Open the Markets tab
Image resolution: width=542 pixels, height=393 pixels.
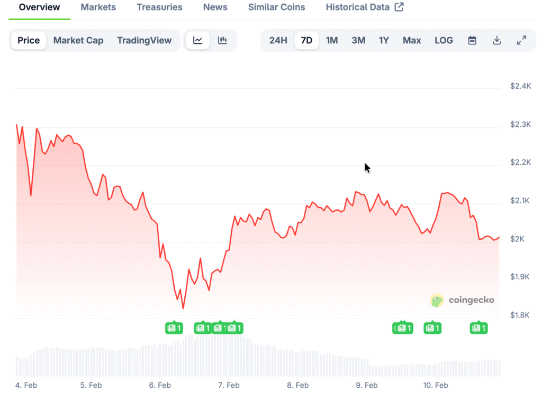click(98, 7)
